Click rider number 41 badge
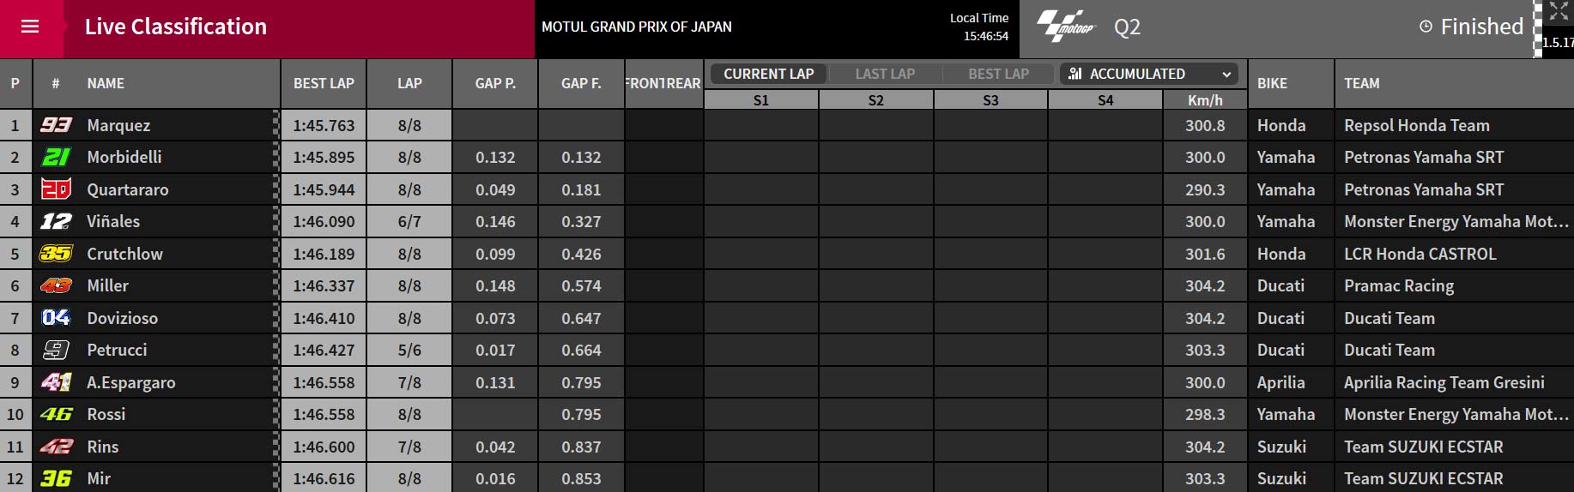1574x492 pixels. [x=56, y=382]
